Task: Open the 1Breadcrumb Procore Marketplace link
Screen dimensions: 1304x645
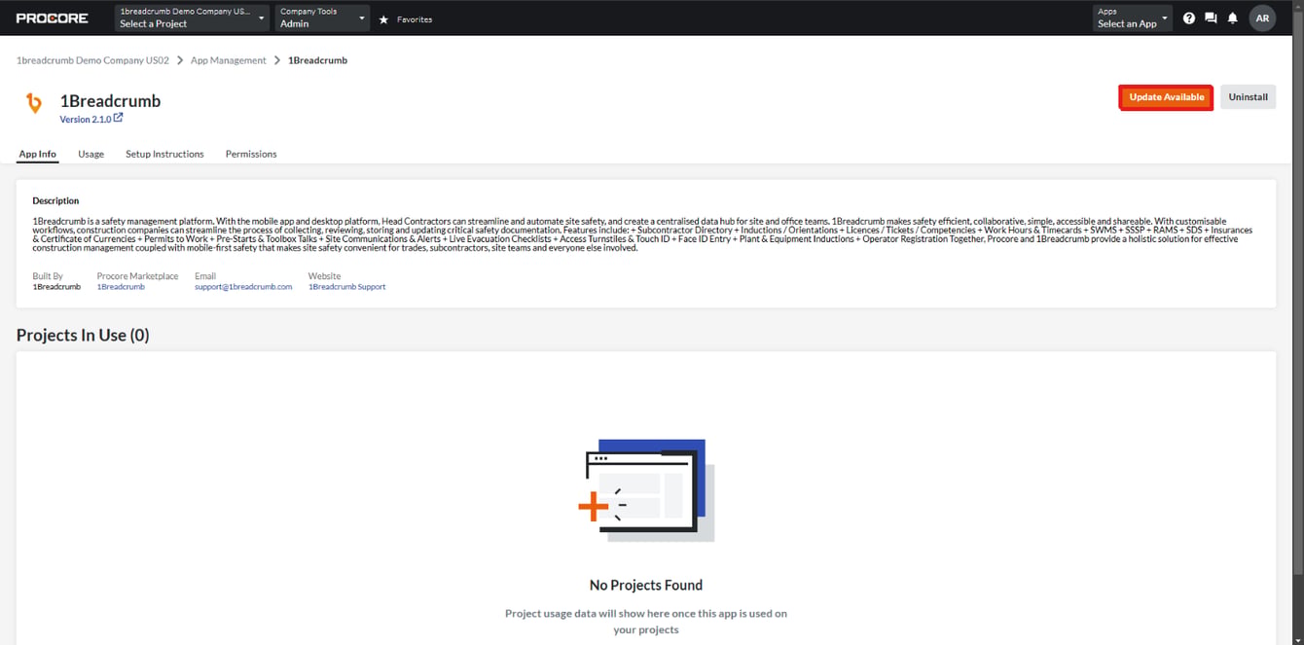Action: (121, 287)
